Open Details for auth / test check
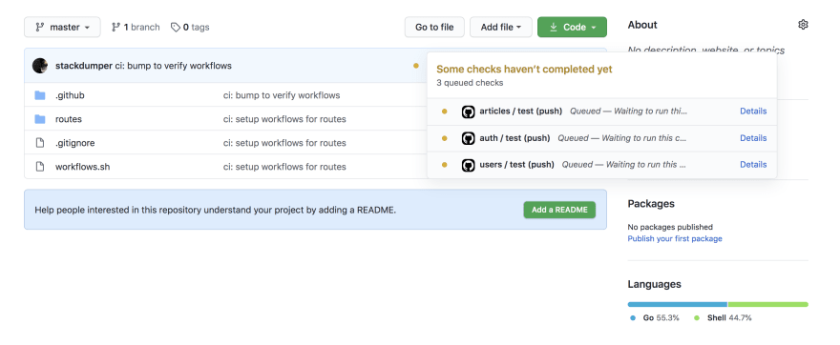 click(x=753, y=138)
